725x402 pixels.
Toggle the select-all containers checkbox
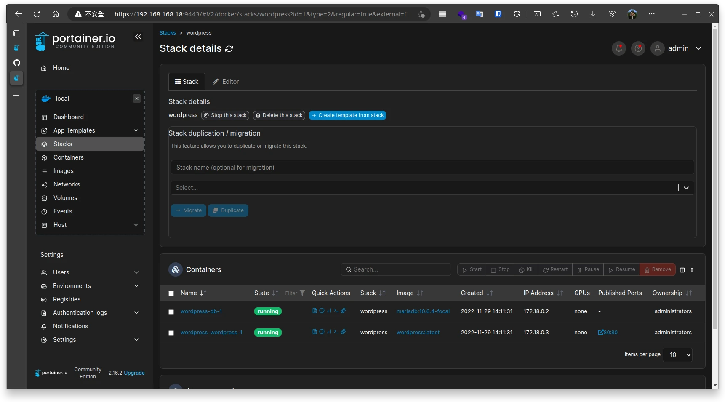(171, 293)
